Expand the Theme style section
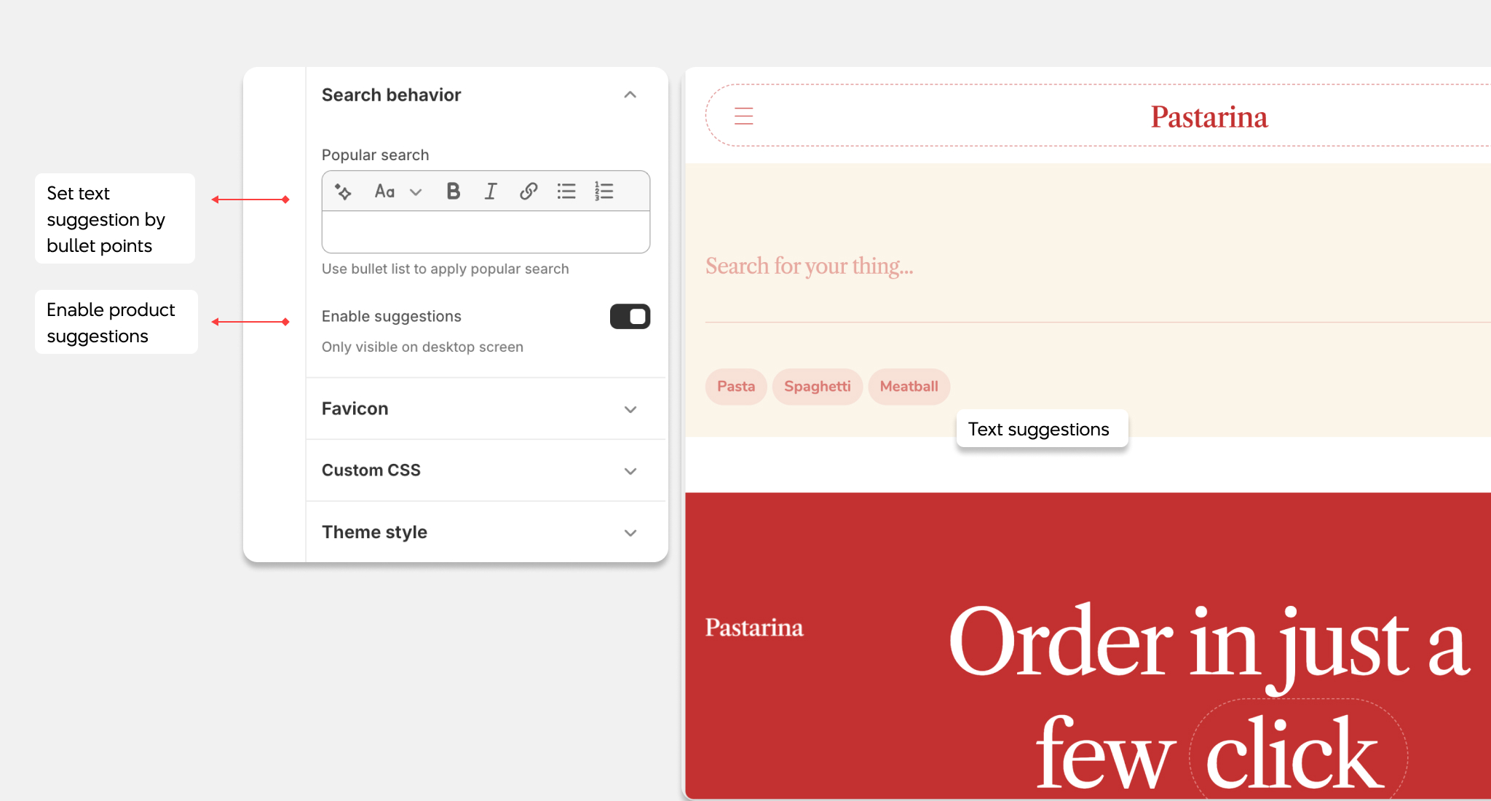Viewport: 1491px width, 801px height. click(630, 532)
